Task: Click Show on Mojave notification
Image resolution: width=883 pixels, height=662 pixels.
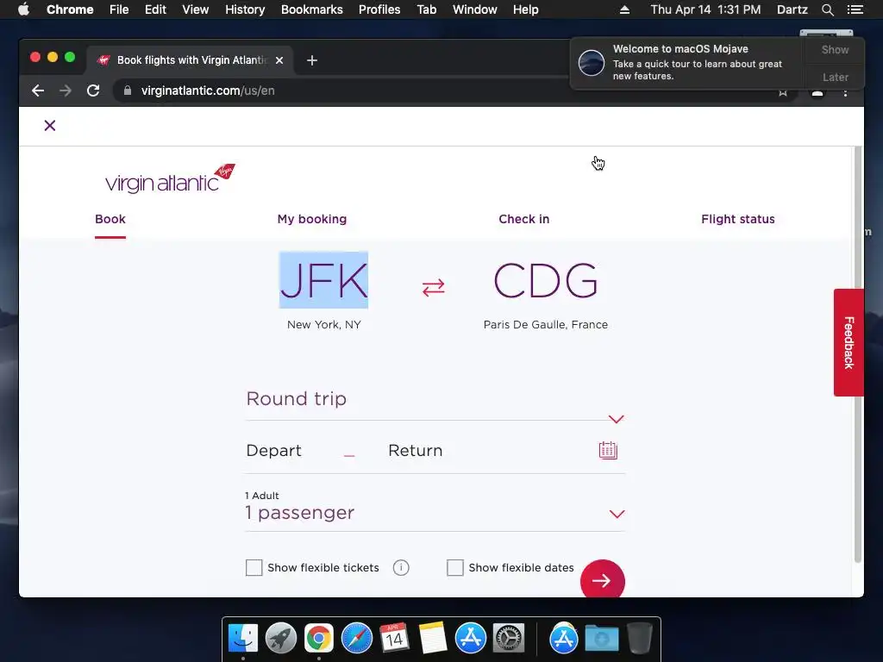Action: 835,49
